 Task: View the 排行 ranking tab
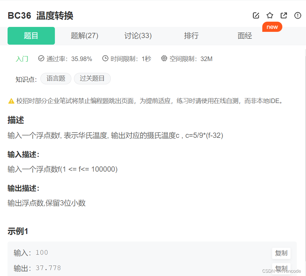[191, 36]
